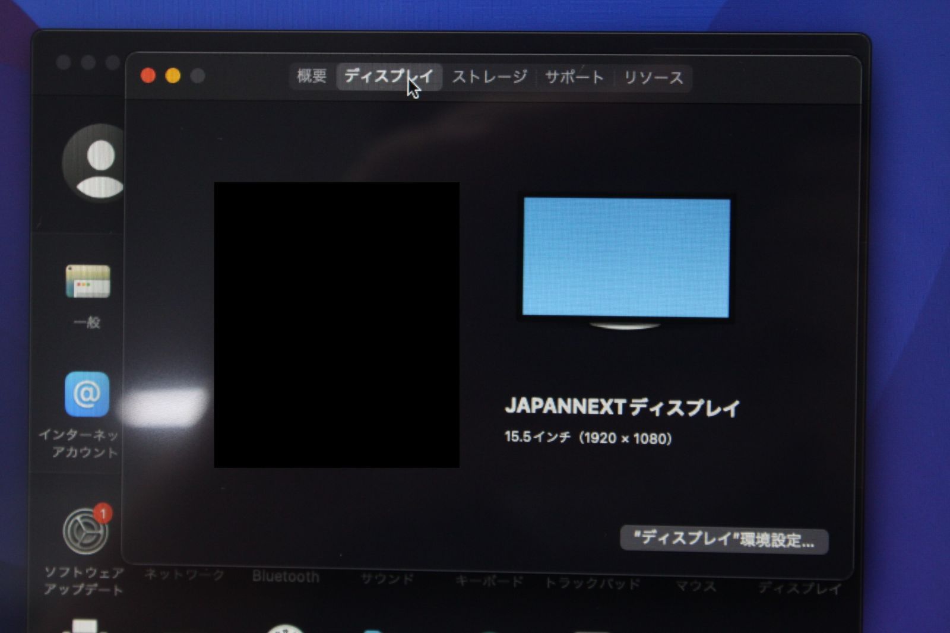This screenshot has width=950, height=633.
Task: Close the About This Mac window
Action: 148,75
